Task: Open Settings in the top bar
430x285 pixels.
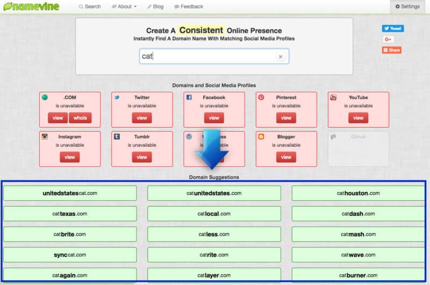Action: (x=407, y=6)
